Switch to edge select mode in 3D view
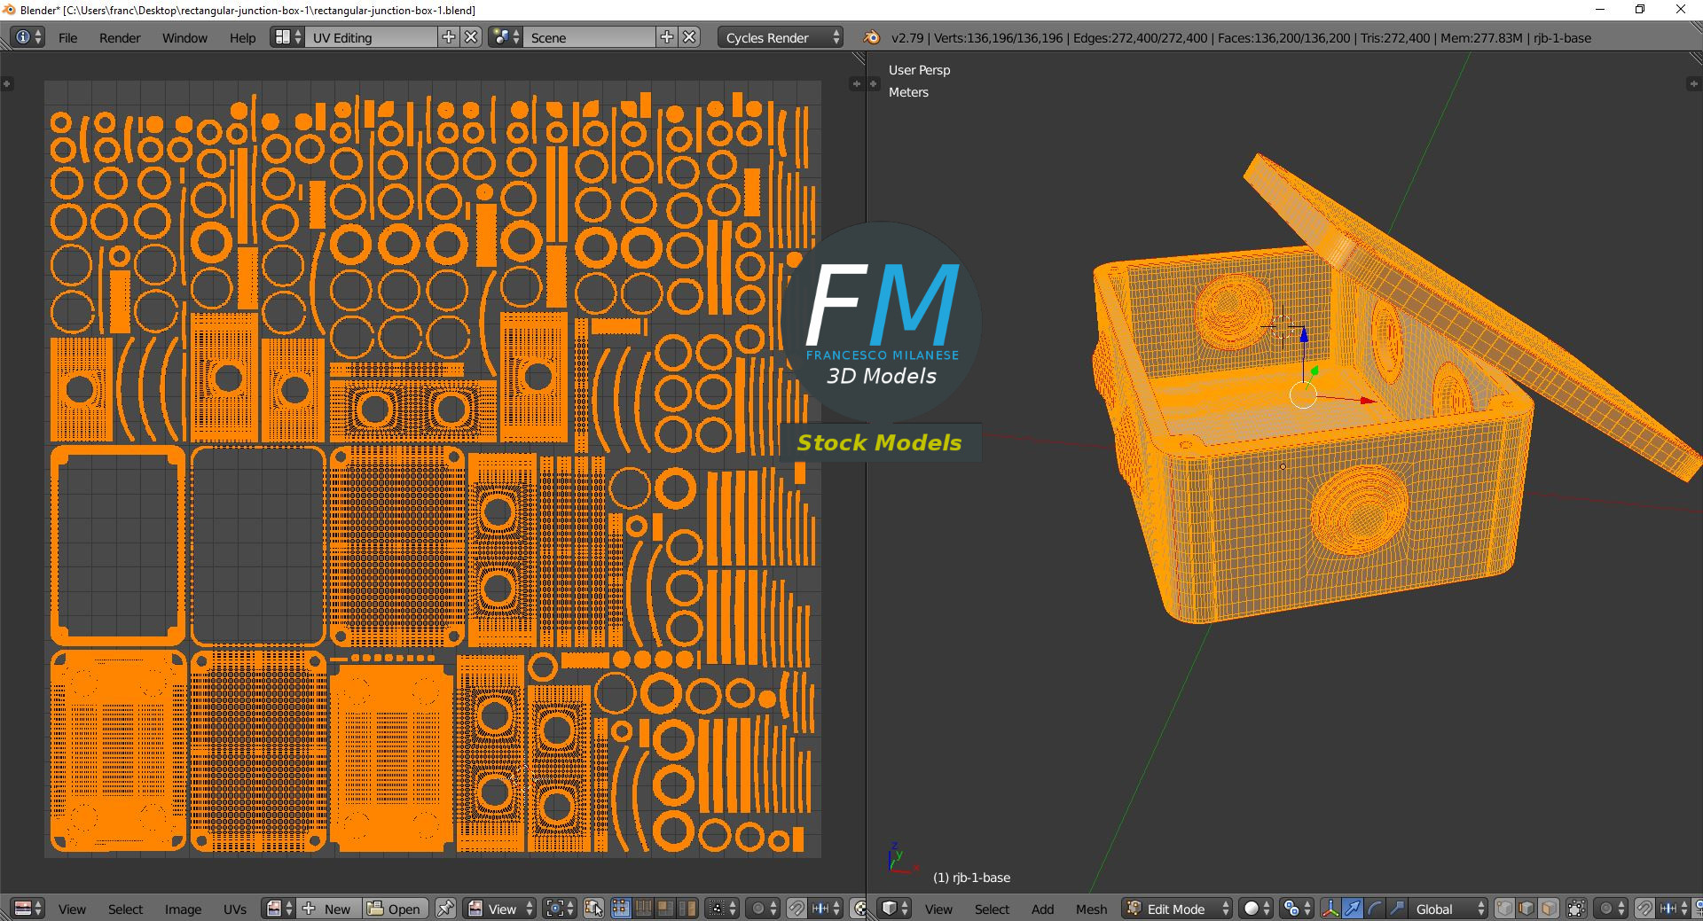This screenshot has width=1703, height=921. coord(1526,909)
